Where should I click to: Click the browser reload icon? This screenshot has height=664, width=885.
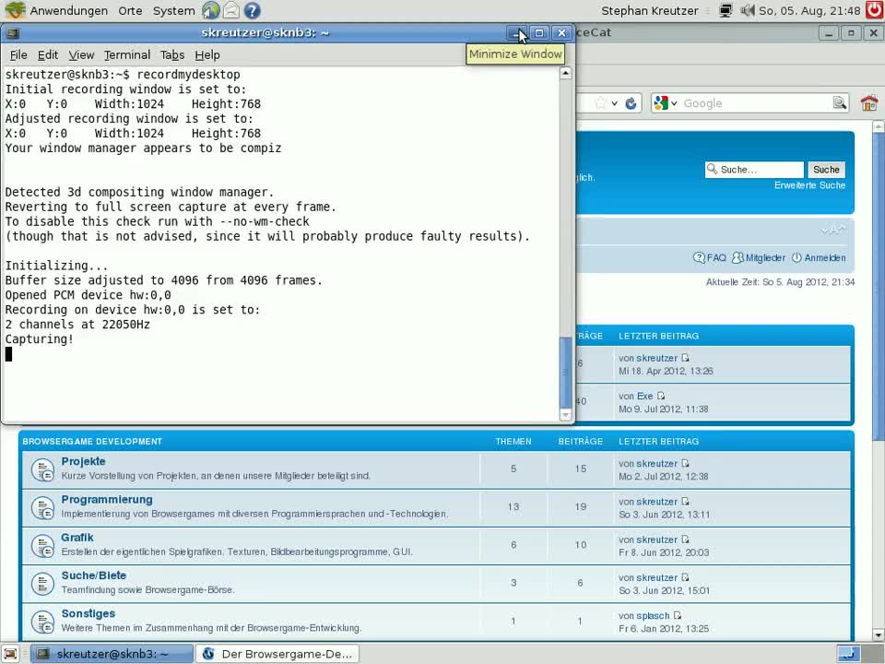(631, 102)
